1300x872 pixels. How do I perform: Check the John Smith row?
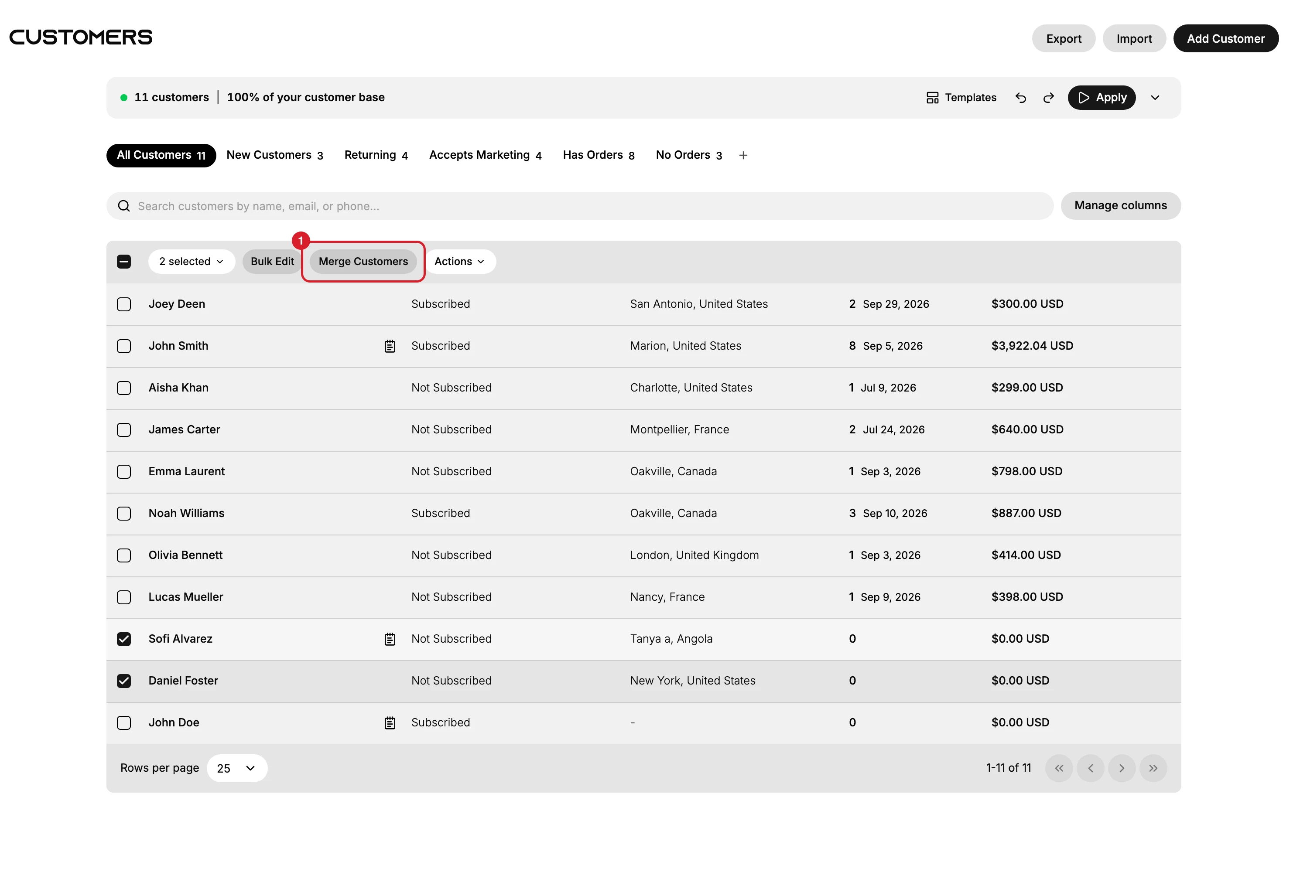coord(124,346)
